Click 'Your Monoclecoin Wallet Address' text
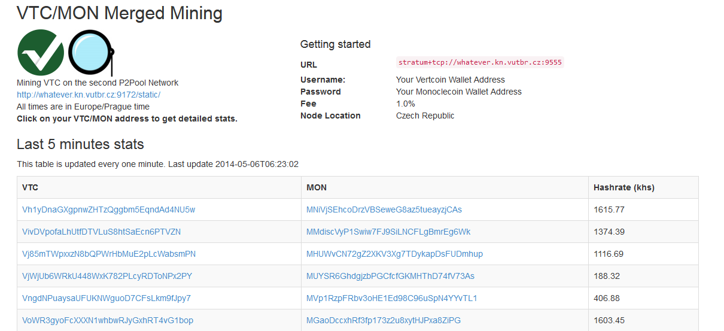The image size is (724, 331). point(459,92)
